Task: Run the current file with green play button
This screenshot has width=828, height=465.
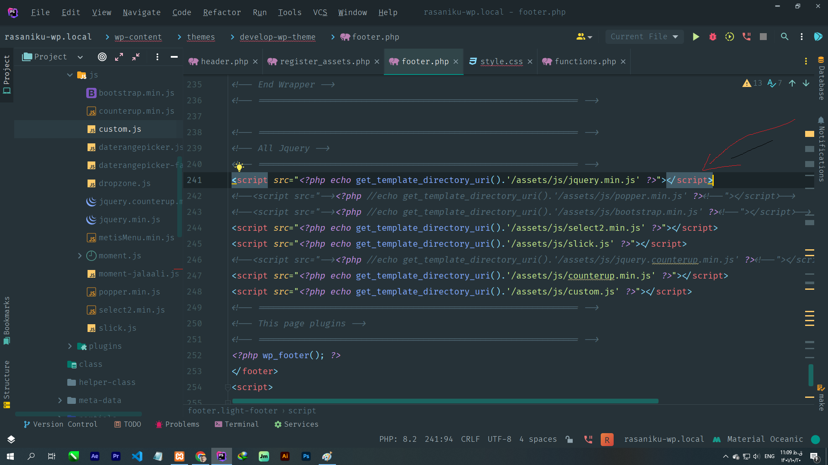Action: tap(696, 37)
